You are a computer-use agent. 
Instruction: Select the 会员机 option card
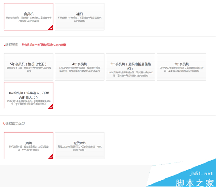pyautogui.click(x=29, y=17)
